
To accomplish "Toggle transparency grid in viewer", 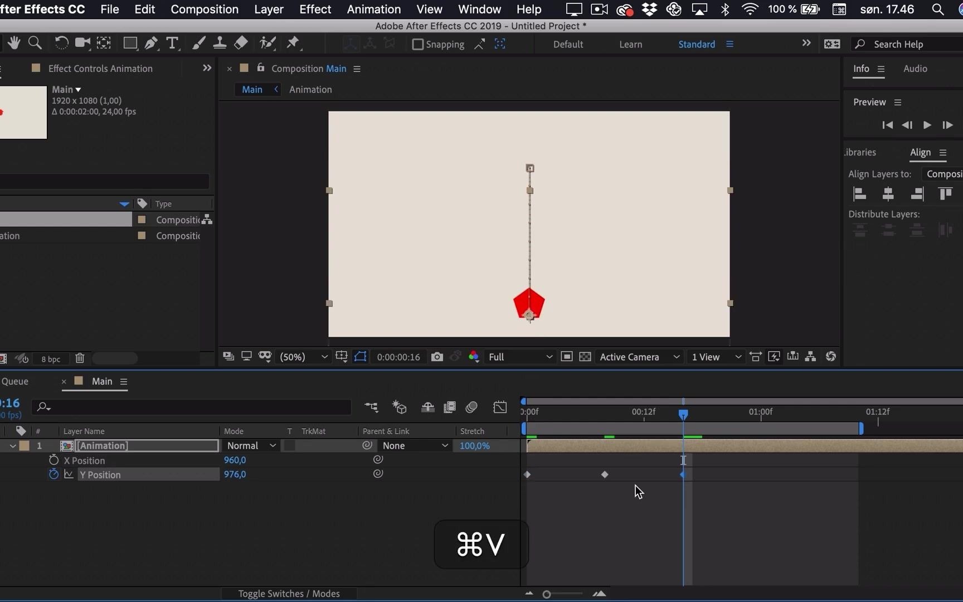I will point(585,357).
